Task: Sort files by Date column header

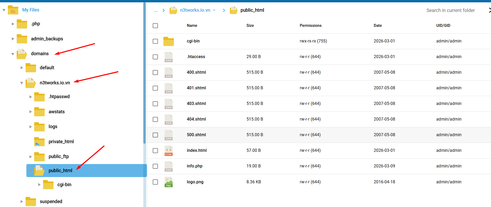Action: click(x=377, y=26)
